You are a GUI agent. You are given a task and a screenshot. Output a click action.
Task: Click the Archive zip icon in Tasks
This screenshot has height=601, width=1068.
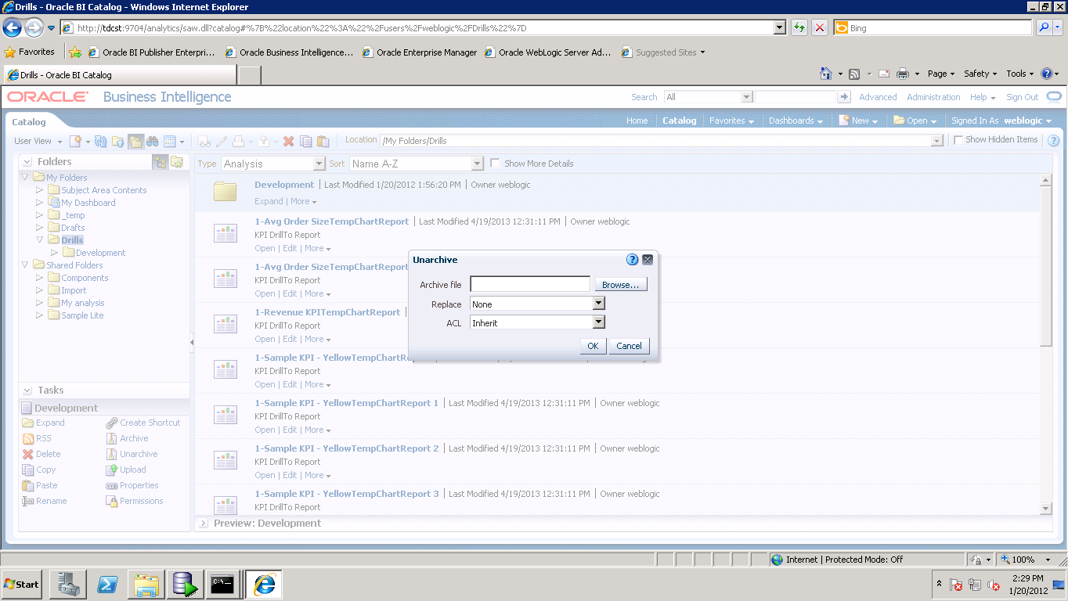coord(112,439)
